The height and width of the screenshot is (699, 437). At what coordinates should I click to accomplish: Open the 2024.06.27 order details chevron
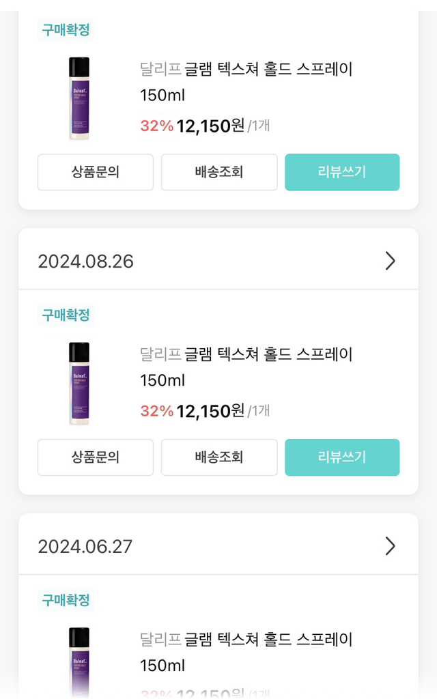point(389,546)
